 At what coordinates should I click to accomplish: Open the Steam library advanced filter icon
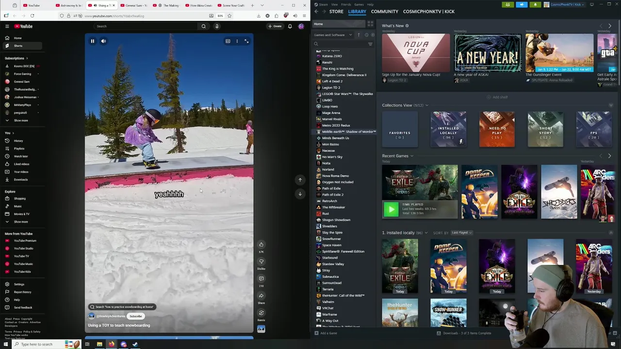(370, 44)
